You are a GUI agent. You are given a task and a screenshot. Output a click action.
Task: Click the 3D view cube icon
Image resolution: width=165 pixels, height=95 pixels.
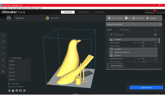pyautogui.click(x=9, y=91)
